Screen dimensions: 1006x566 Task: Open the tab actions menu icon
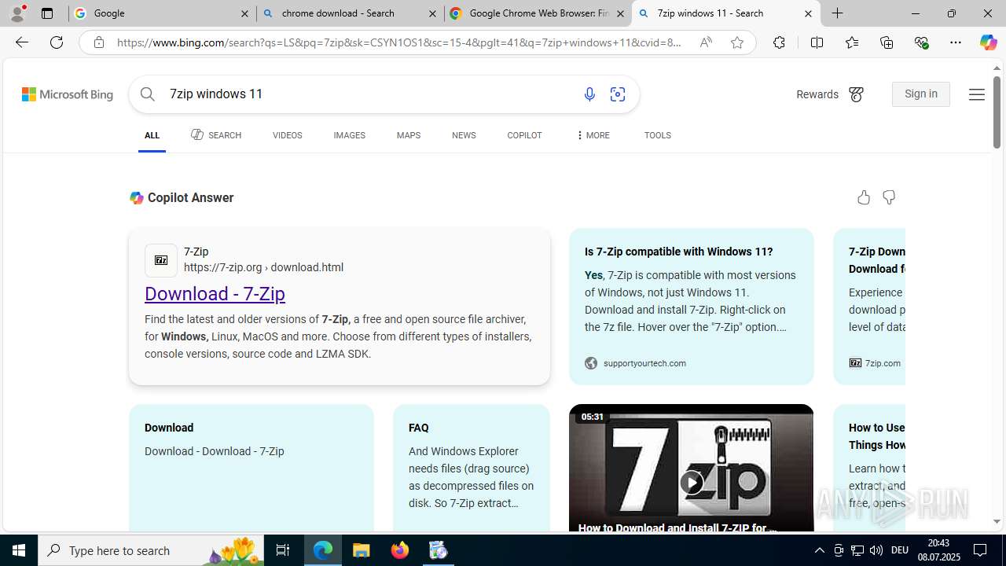47,13
